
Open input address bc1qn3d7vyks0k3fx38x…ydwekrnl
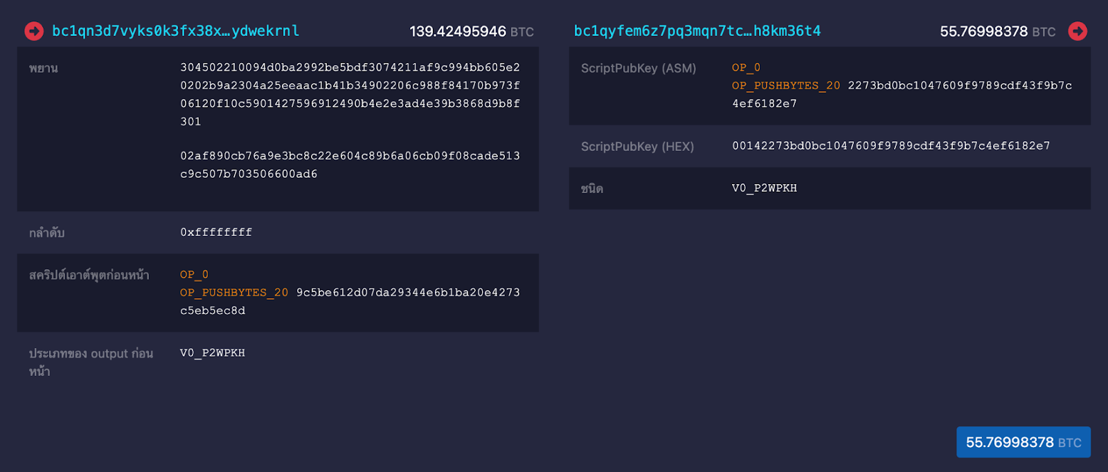point(176,31)
